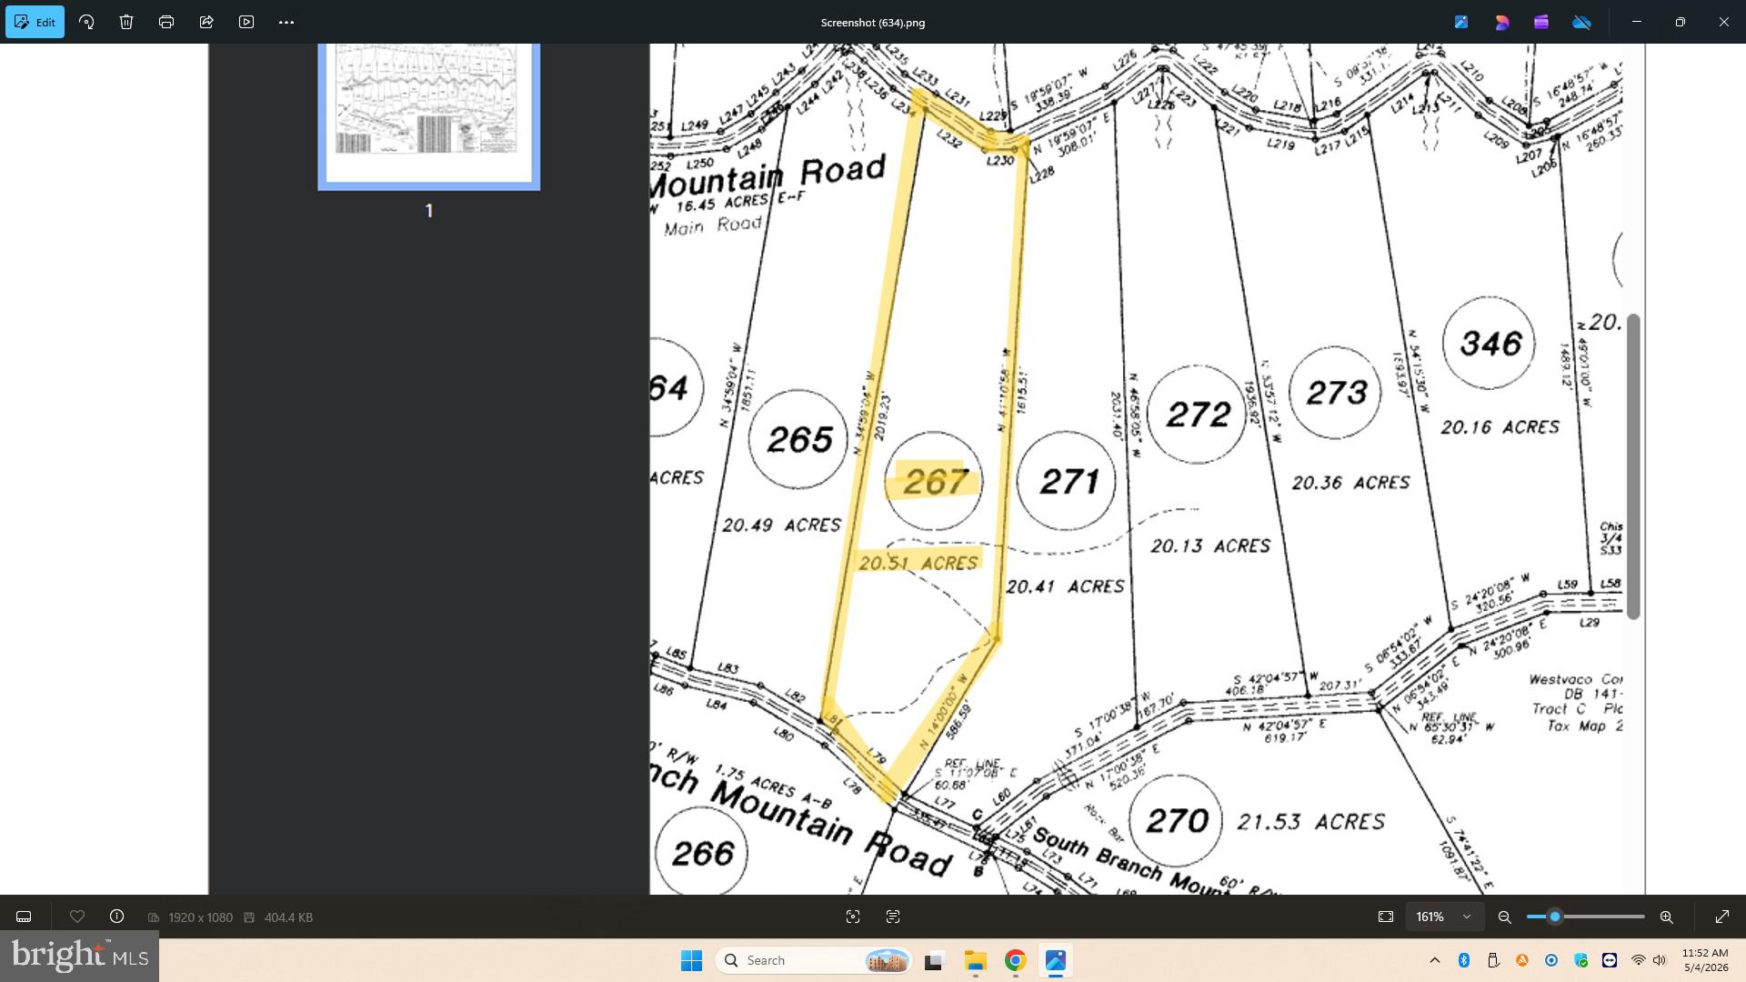The height and width of the screenshot is (982, 1746).
Task: Enter full screen with the expand arrows icon
Action: [x=1722, y=917]
